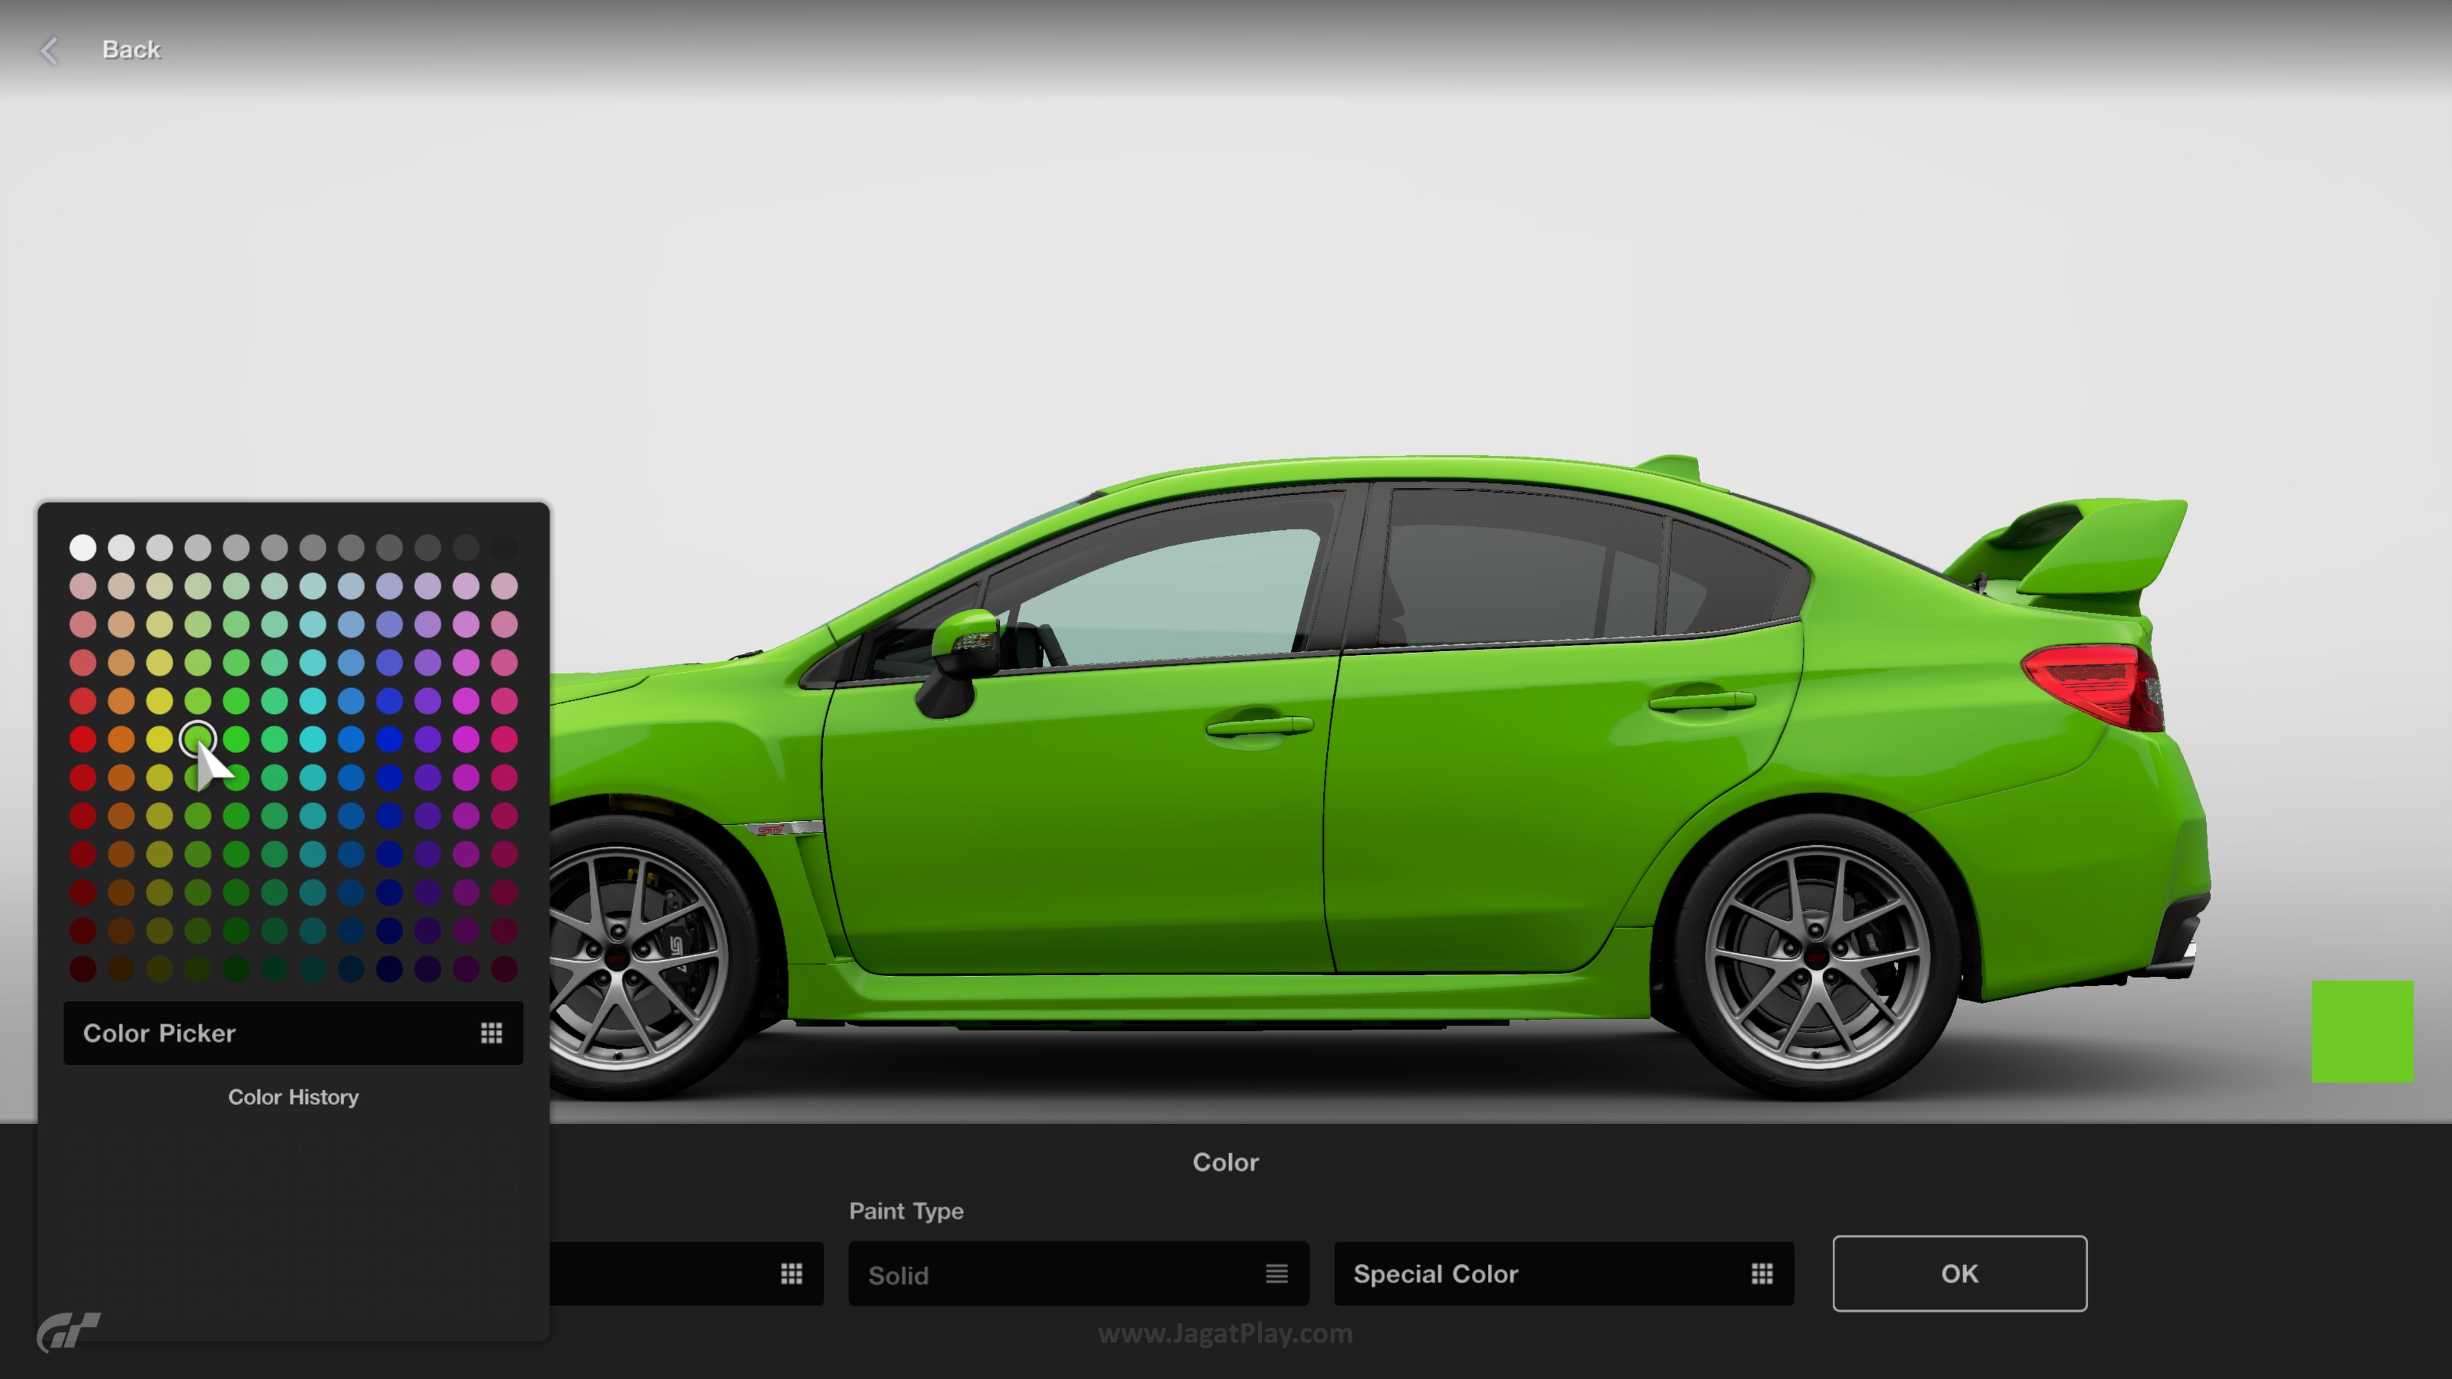Pick the pure white swatch in grayscale row
This screenshot has height=1379, width=2452.
click(x=83, y=547)
